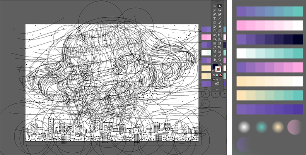Screen dimensions: 306x155
Task: Set paint type to None
Action: pos(221,75)
